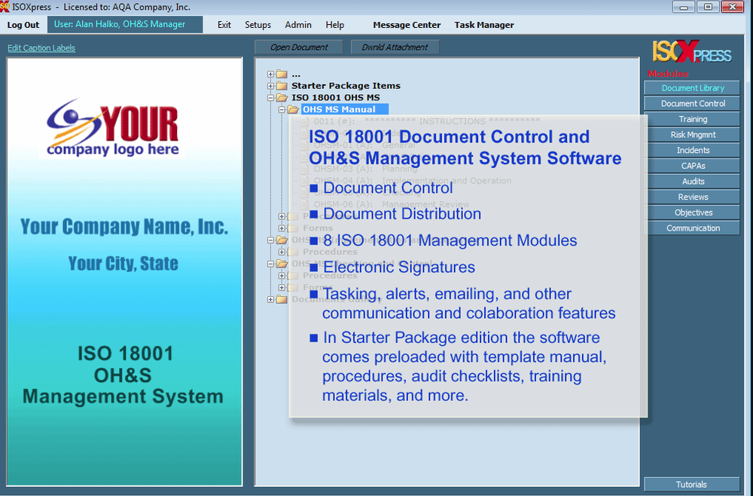
Task: Click the Tutorials button
Action: (691, 485)
